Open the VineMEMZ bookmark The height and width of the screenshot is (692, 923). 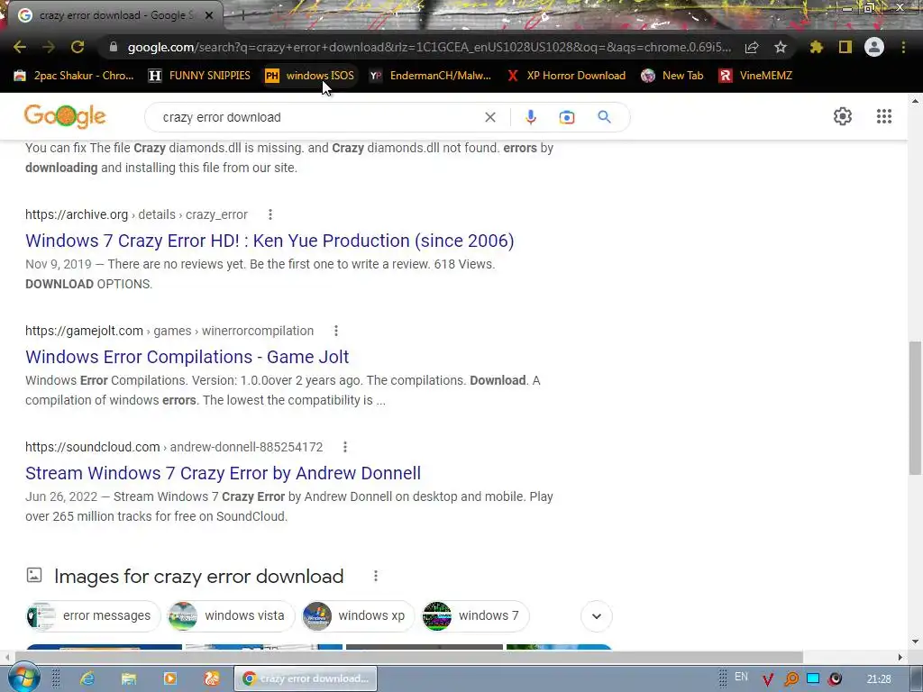756,76
